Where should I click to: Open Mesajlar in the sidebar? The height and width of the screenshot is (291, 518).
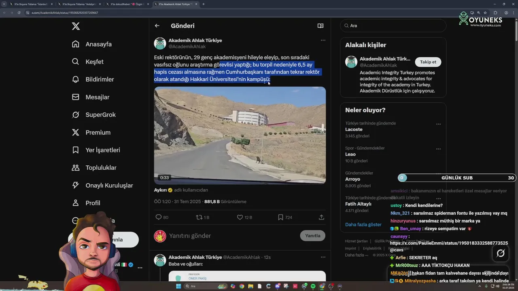91,97
